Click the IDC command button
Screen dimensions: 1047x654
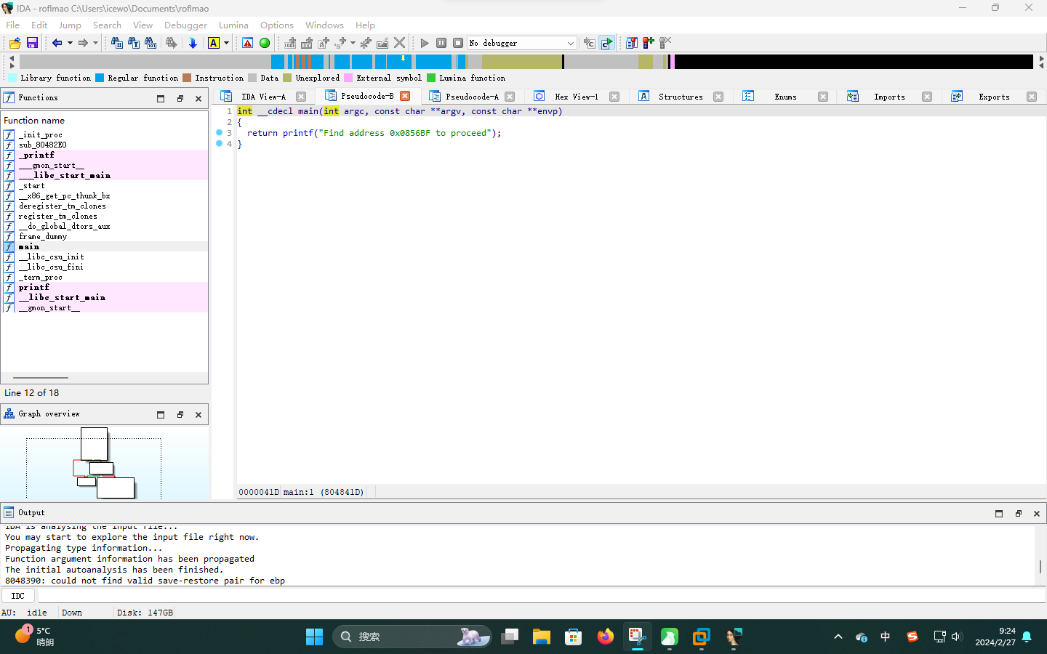pos(18,596)
